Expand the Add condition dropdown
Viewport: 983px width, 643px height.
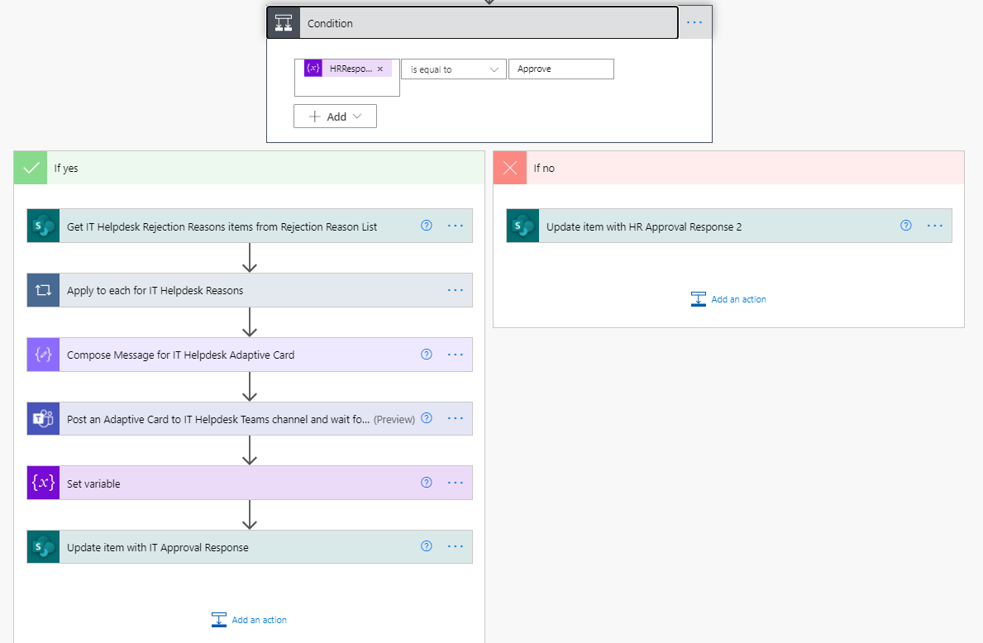click(336, 117)
